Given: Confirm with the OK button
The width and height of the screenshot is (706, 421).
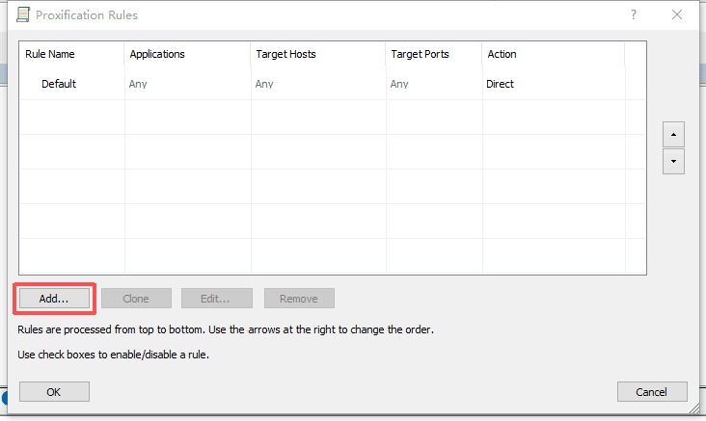Looking at the screenshot, I should (54, 391).
